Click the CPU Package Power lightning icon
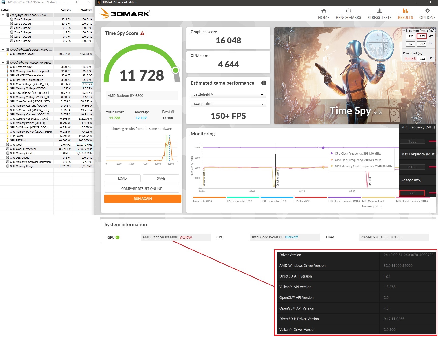The height and width of the screenshot is (338, 439). [8, 54]
